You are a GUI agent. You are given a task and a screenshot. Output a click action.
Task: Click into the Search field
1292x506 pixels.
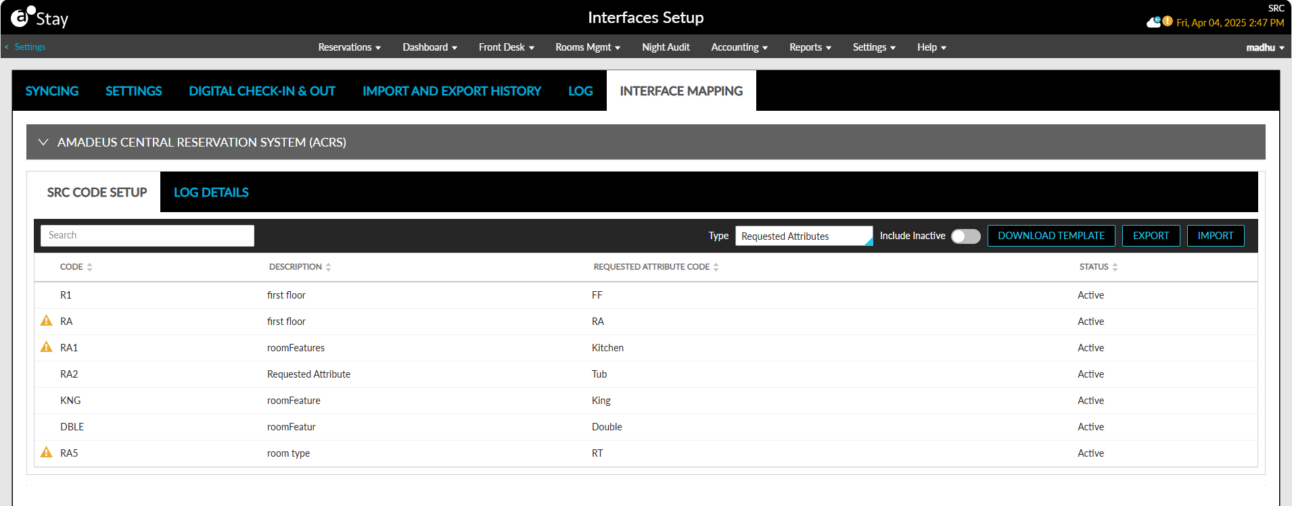tap(147, 235)
